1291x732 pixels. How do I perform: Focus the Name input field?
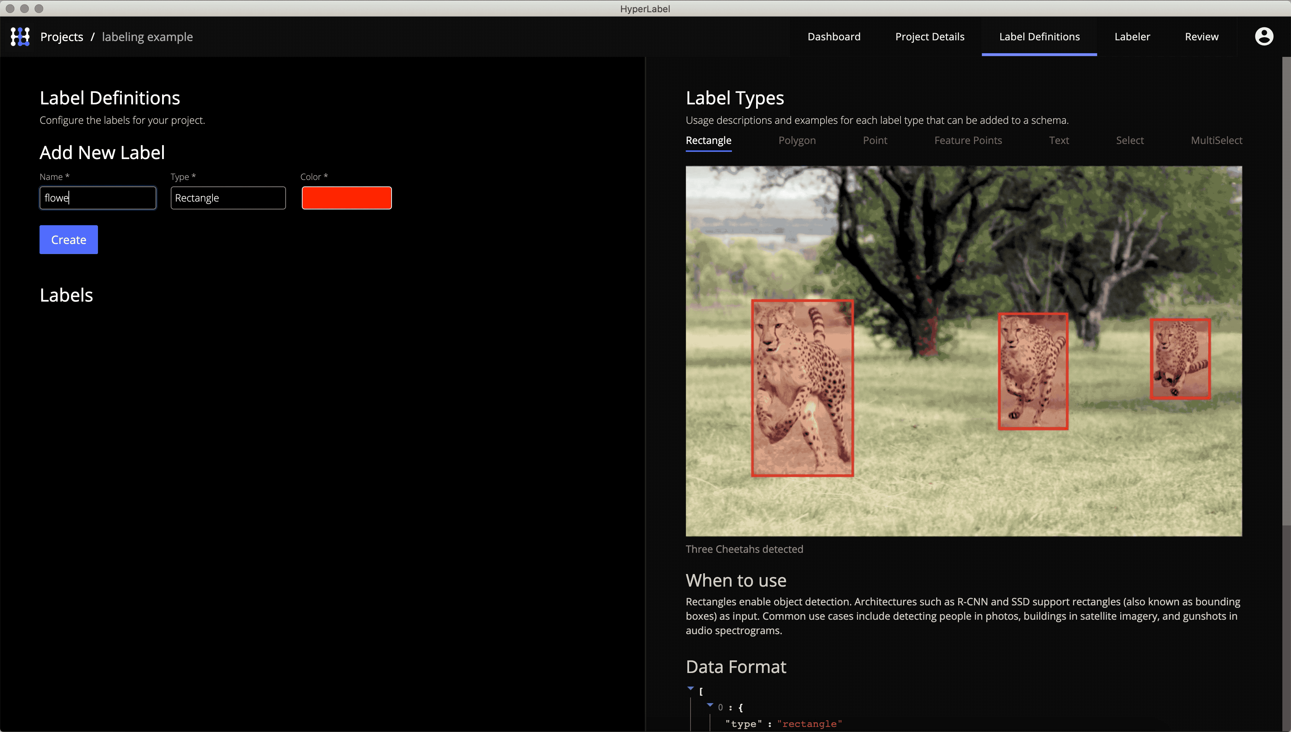tap(98, 198)
